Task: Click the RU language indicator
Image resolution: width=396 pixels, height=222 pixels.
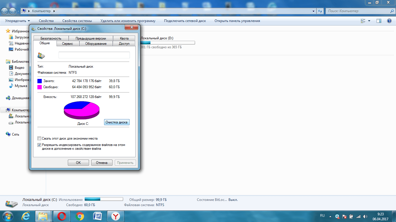Action: pos(322,216)
